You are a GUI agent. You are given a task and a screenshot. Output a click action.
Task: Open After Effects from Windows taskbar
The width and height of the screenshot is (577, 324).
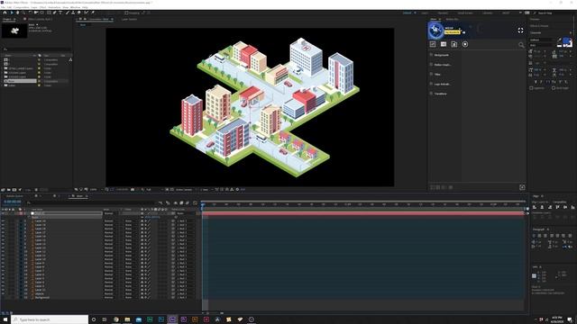[x=172, y=319]
